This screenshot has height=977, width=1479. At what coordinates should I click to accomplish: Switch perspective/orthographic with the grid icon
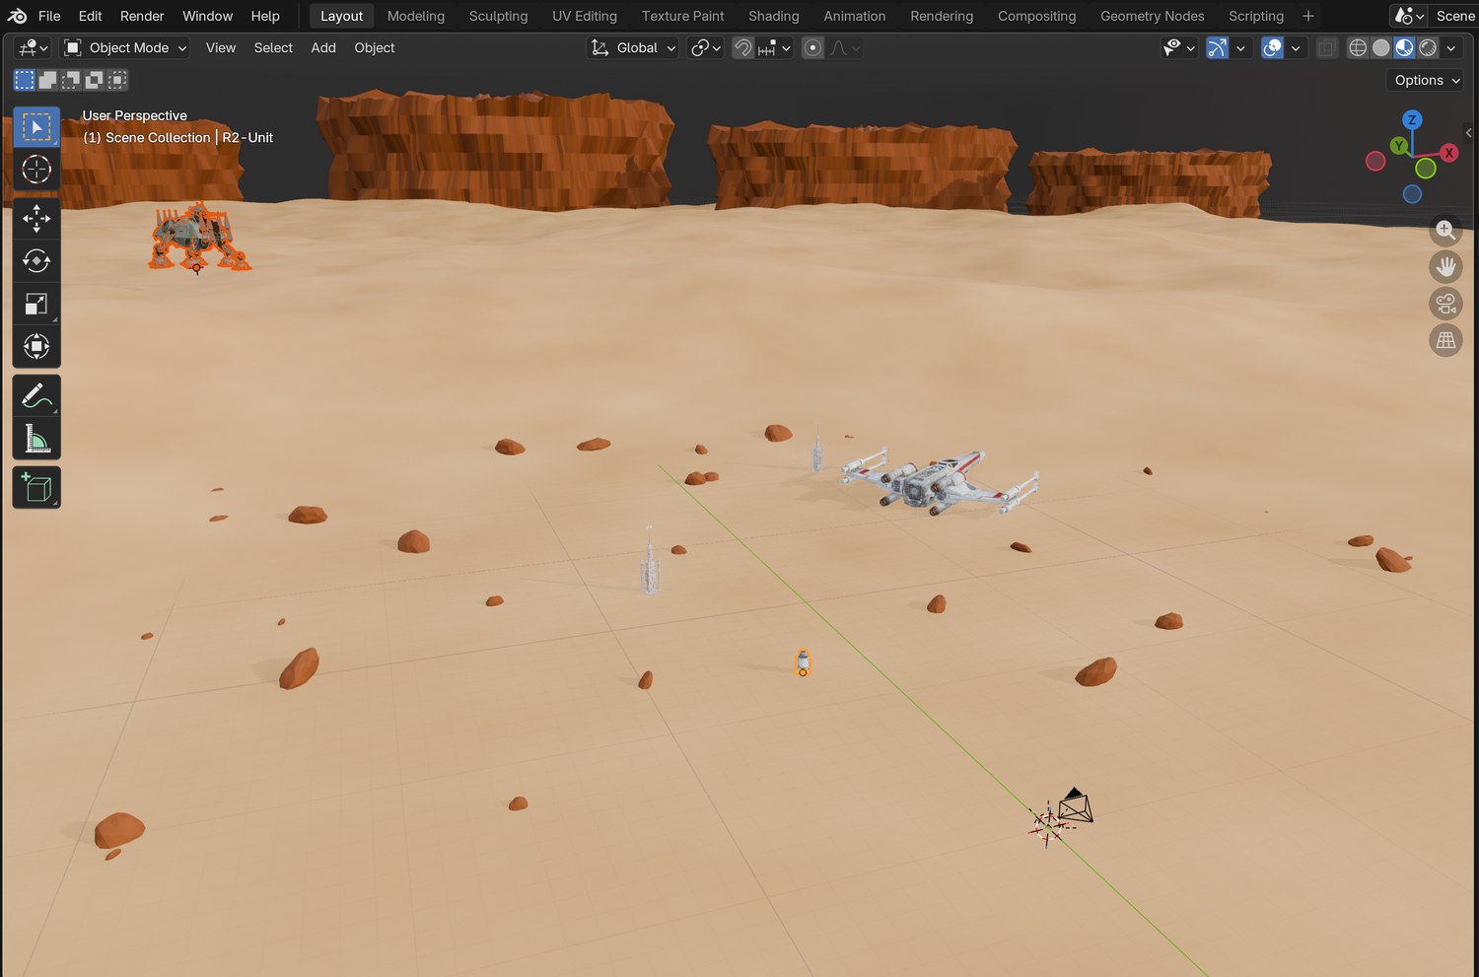(x=1445, y=340)
